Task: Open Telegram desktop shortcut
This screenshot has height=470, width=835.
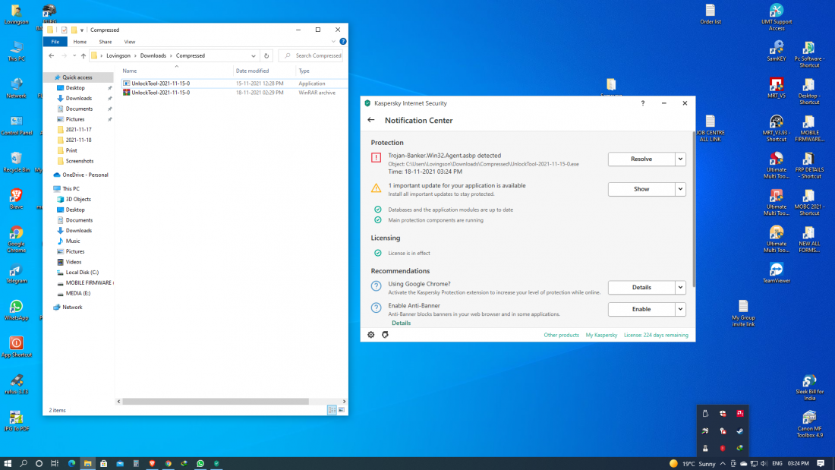Action: click(16, 274)
